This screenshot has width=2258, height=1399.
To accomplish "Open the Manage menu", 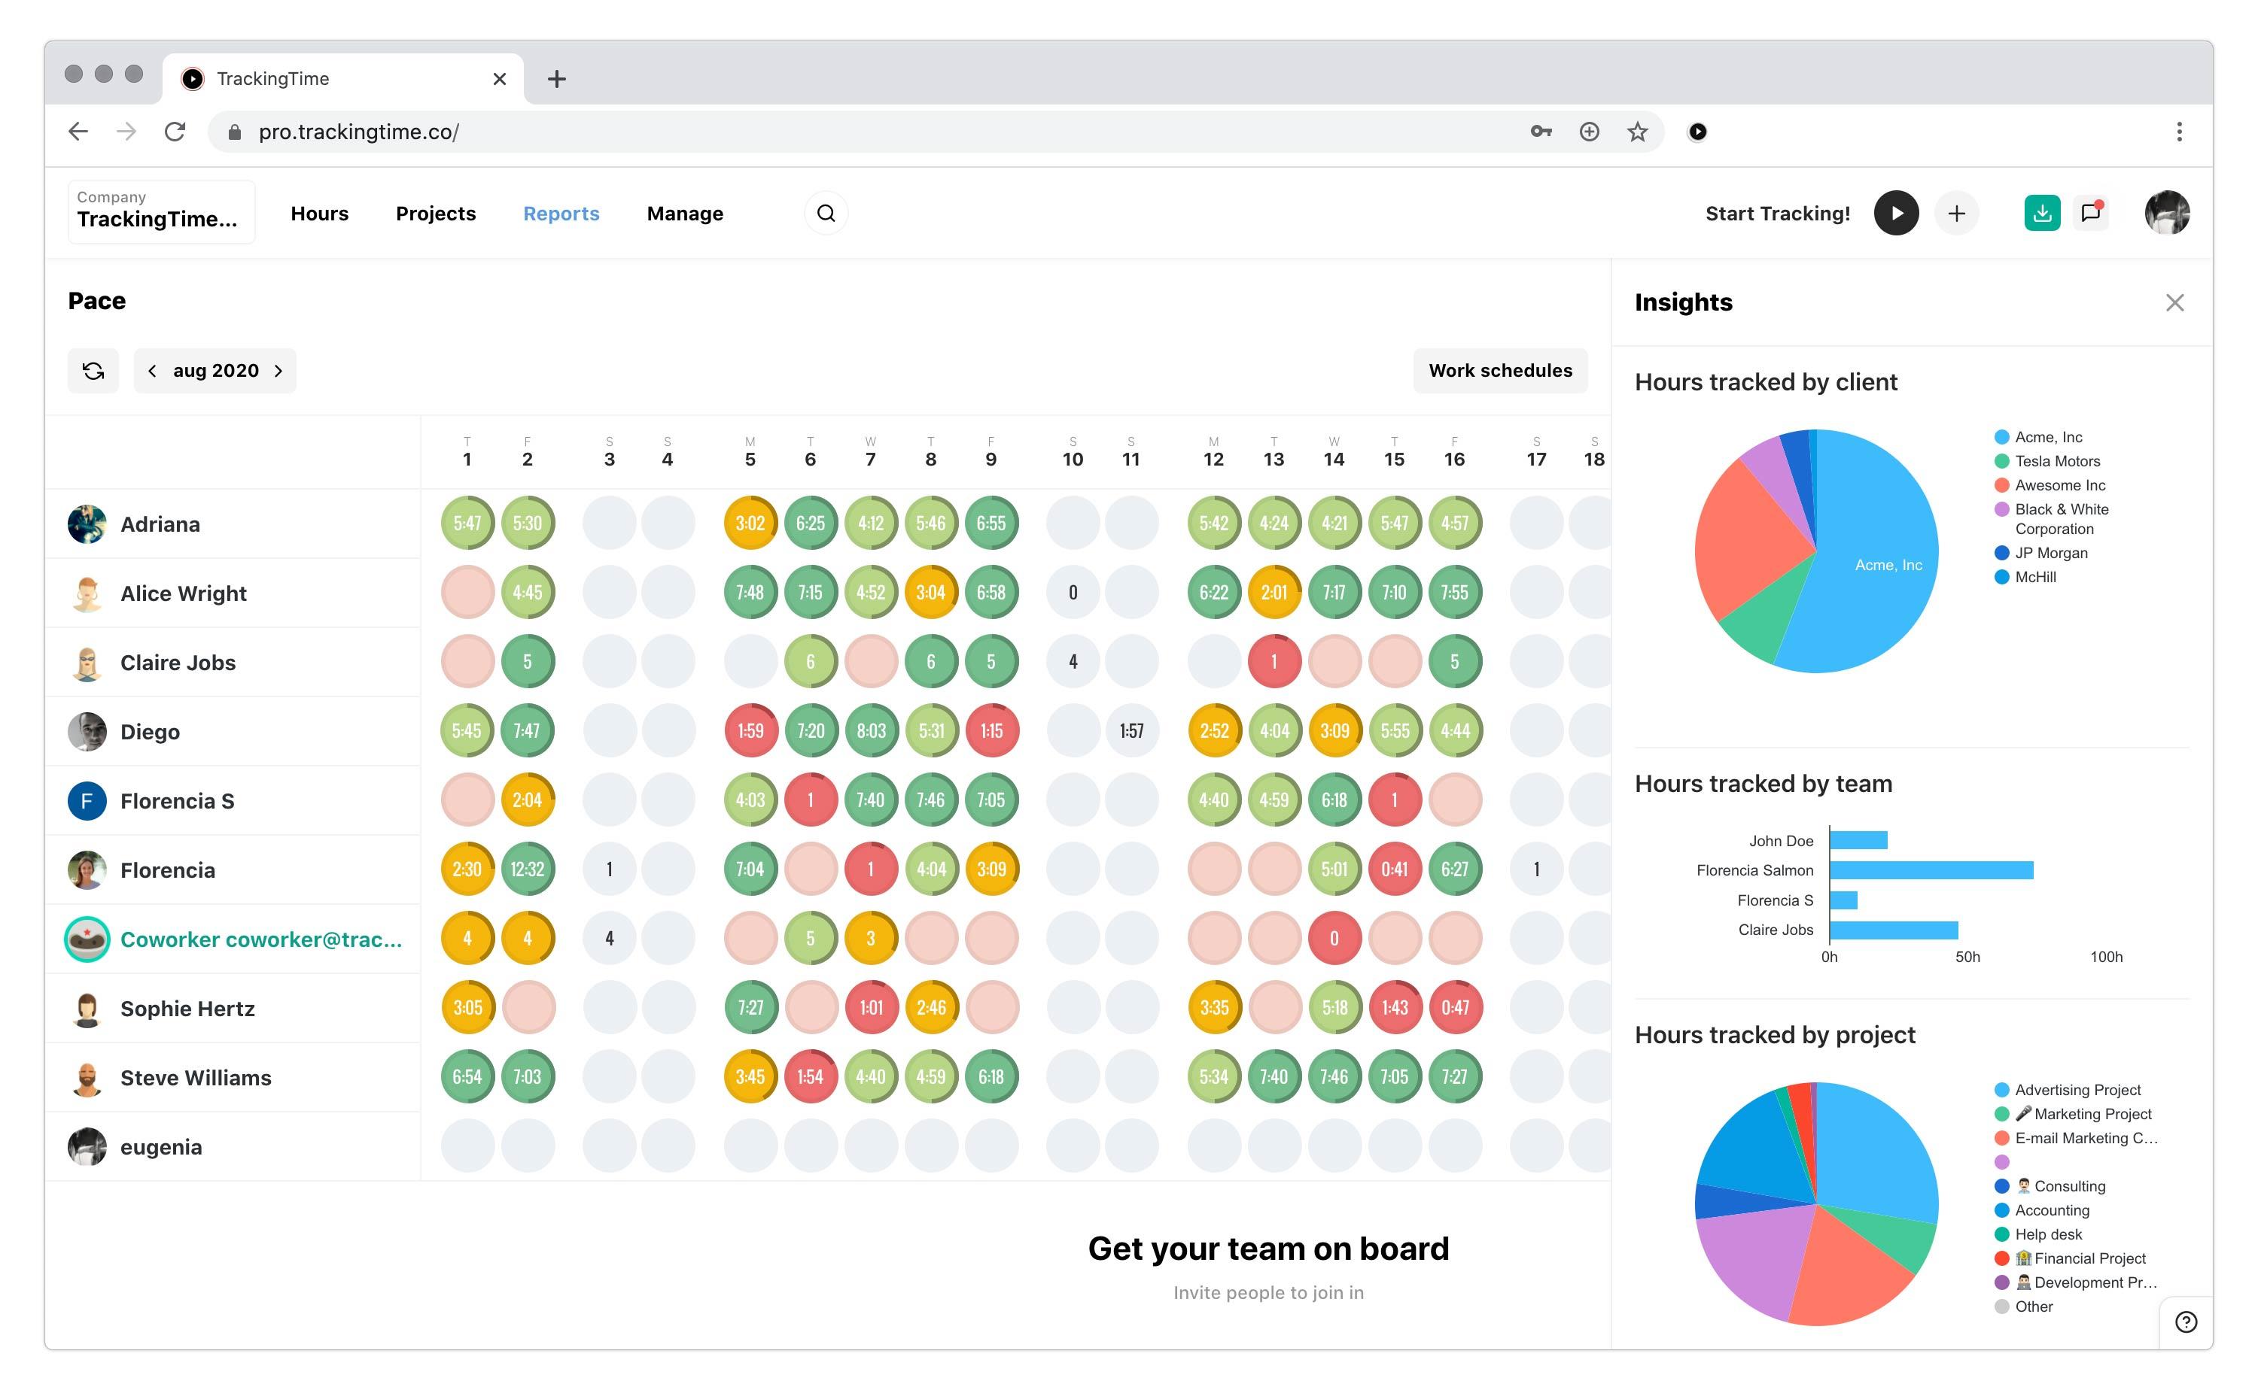I will click(684, 214).
